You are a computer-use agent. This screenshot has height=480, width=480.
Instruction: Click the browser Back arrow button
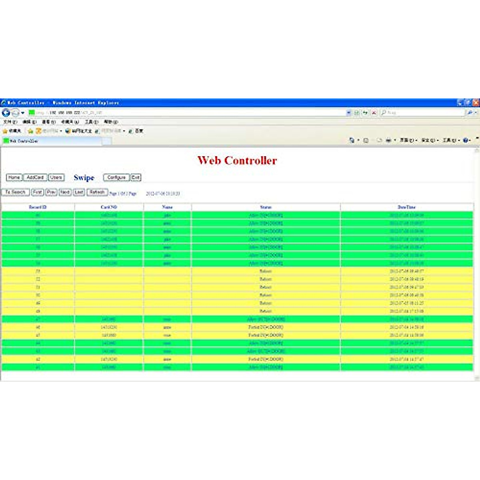point(6,113)
